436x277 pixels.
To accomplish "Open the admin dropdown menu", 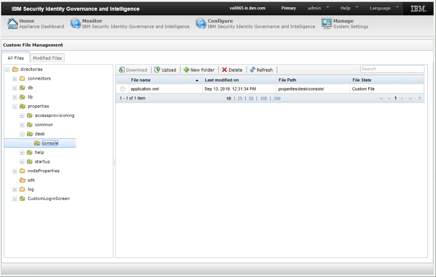I will 318,8.
